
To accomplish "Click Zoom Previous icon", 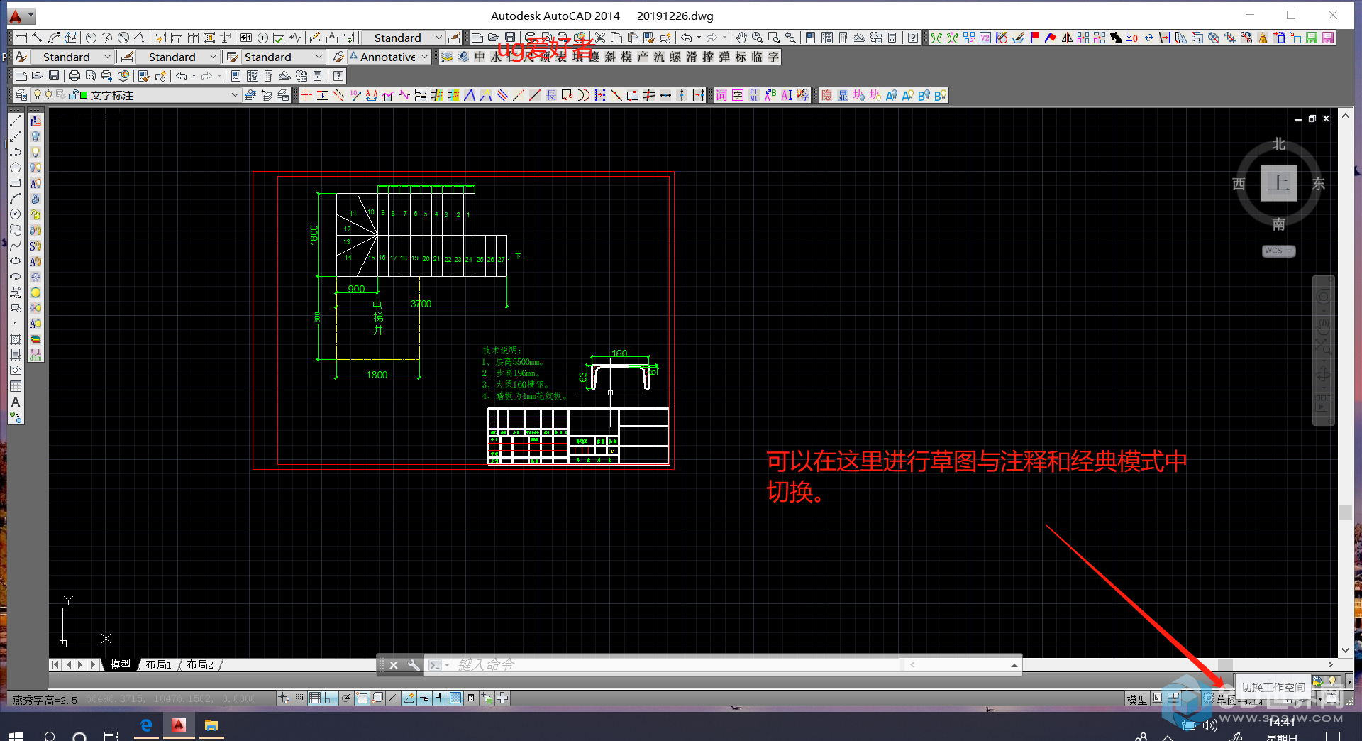I will (790, 38).
